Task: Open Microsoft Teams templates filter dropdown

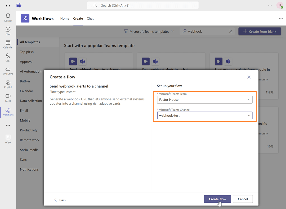Action: click(x=149, y=32)
